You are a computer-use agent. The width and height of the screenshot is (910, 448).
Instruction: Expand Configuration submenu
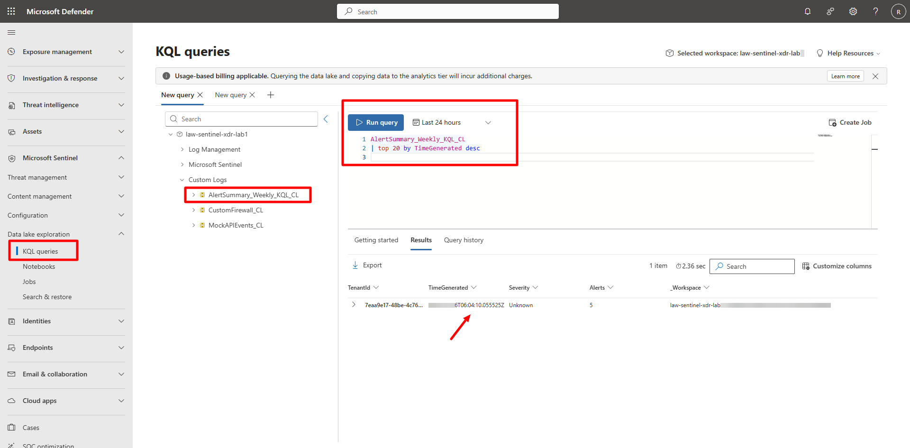coord(121,215)
